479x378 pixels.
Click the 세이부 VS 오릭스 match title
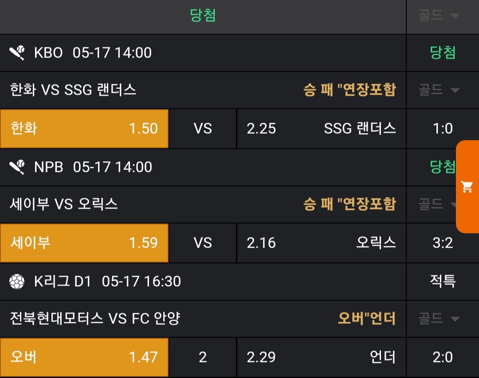[64, 204]
